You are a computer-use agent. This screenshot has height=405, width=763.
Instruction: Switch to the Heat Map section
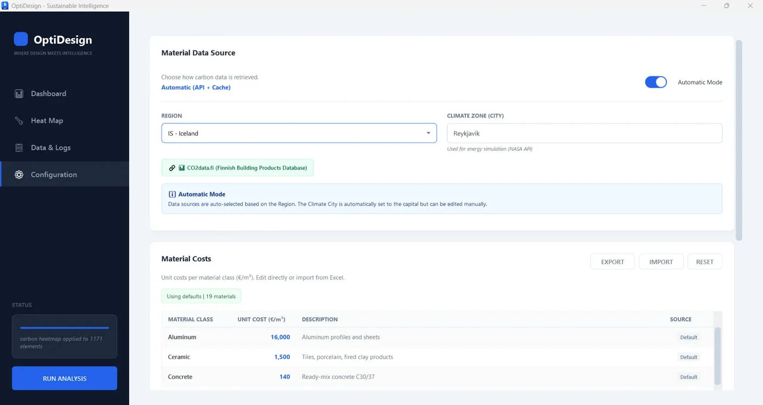pos(47,121)
